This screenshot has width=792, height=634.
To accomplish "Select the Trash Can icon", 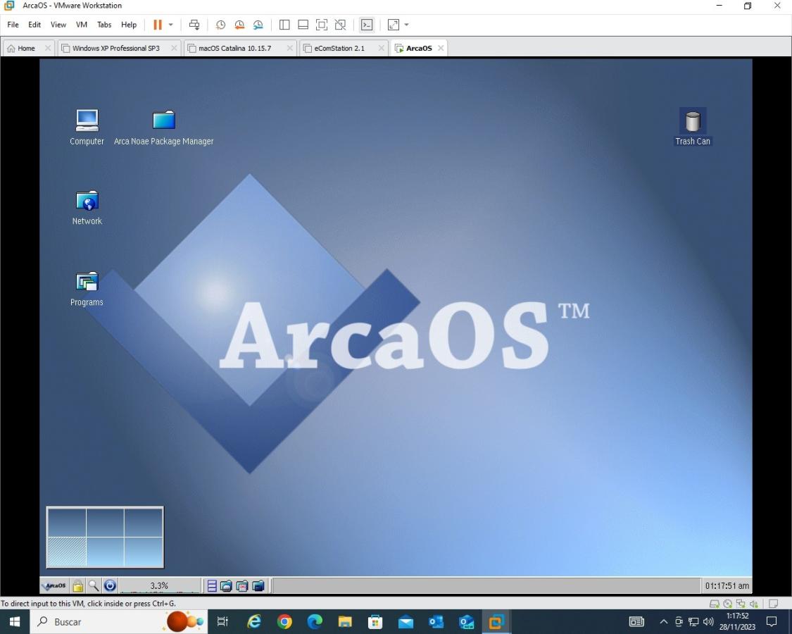I will click(693, 122).
